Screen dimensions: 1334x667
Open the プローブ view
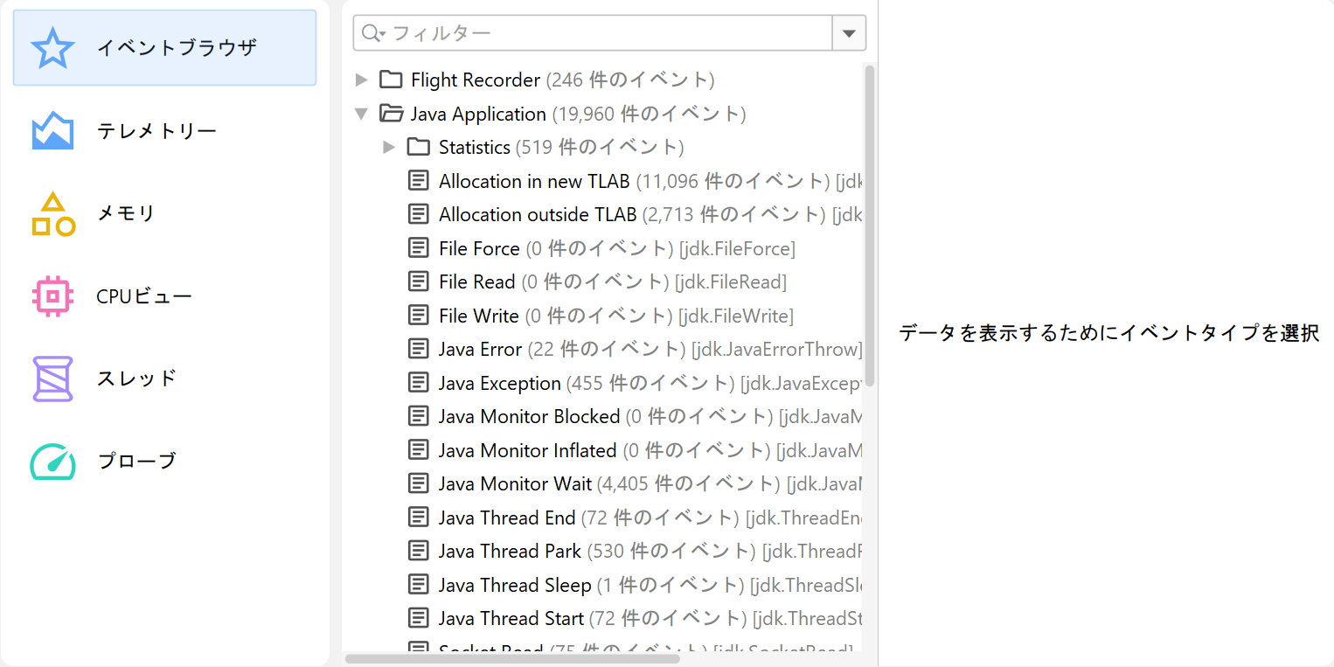click(x=164, y=461)
